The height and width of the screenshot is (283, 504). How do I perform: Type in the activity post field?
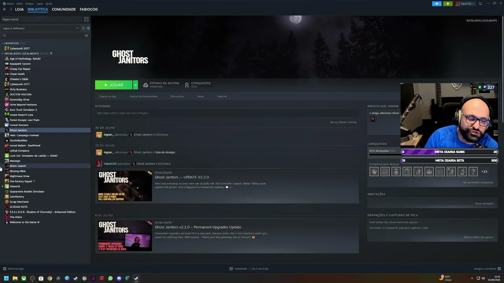[x=227, y=113]
